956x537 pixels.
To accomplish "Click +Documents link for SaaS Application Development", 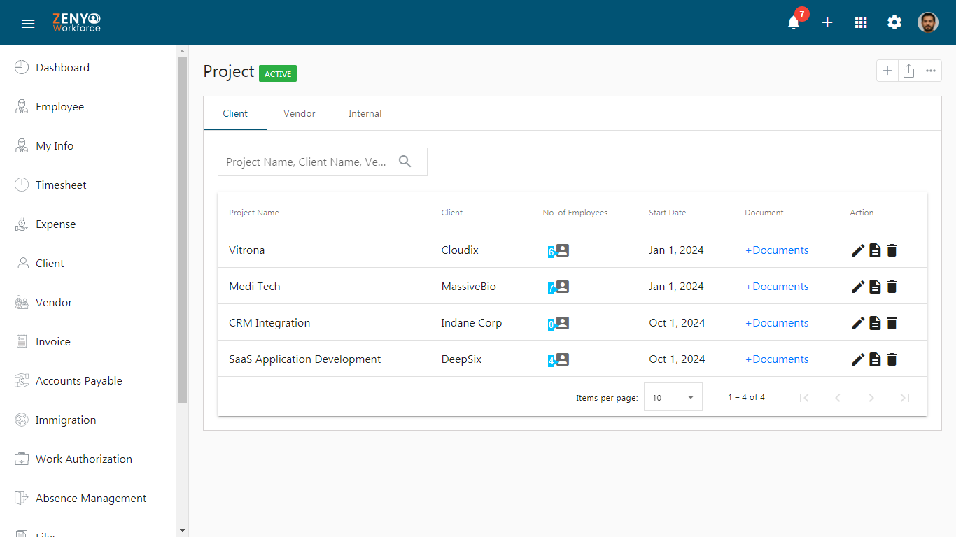I will pyautogui.click(x=777, y=359).
